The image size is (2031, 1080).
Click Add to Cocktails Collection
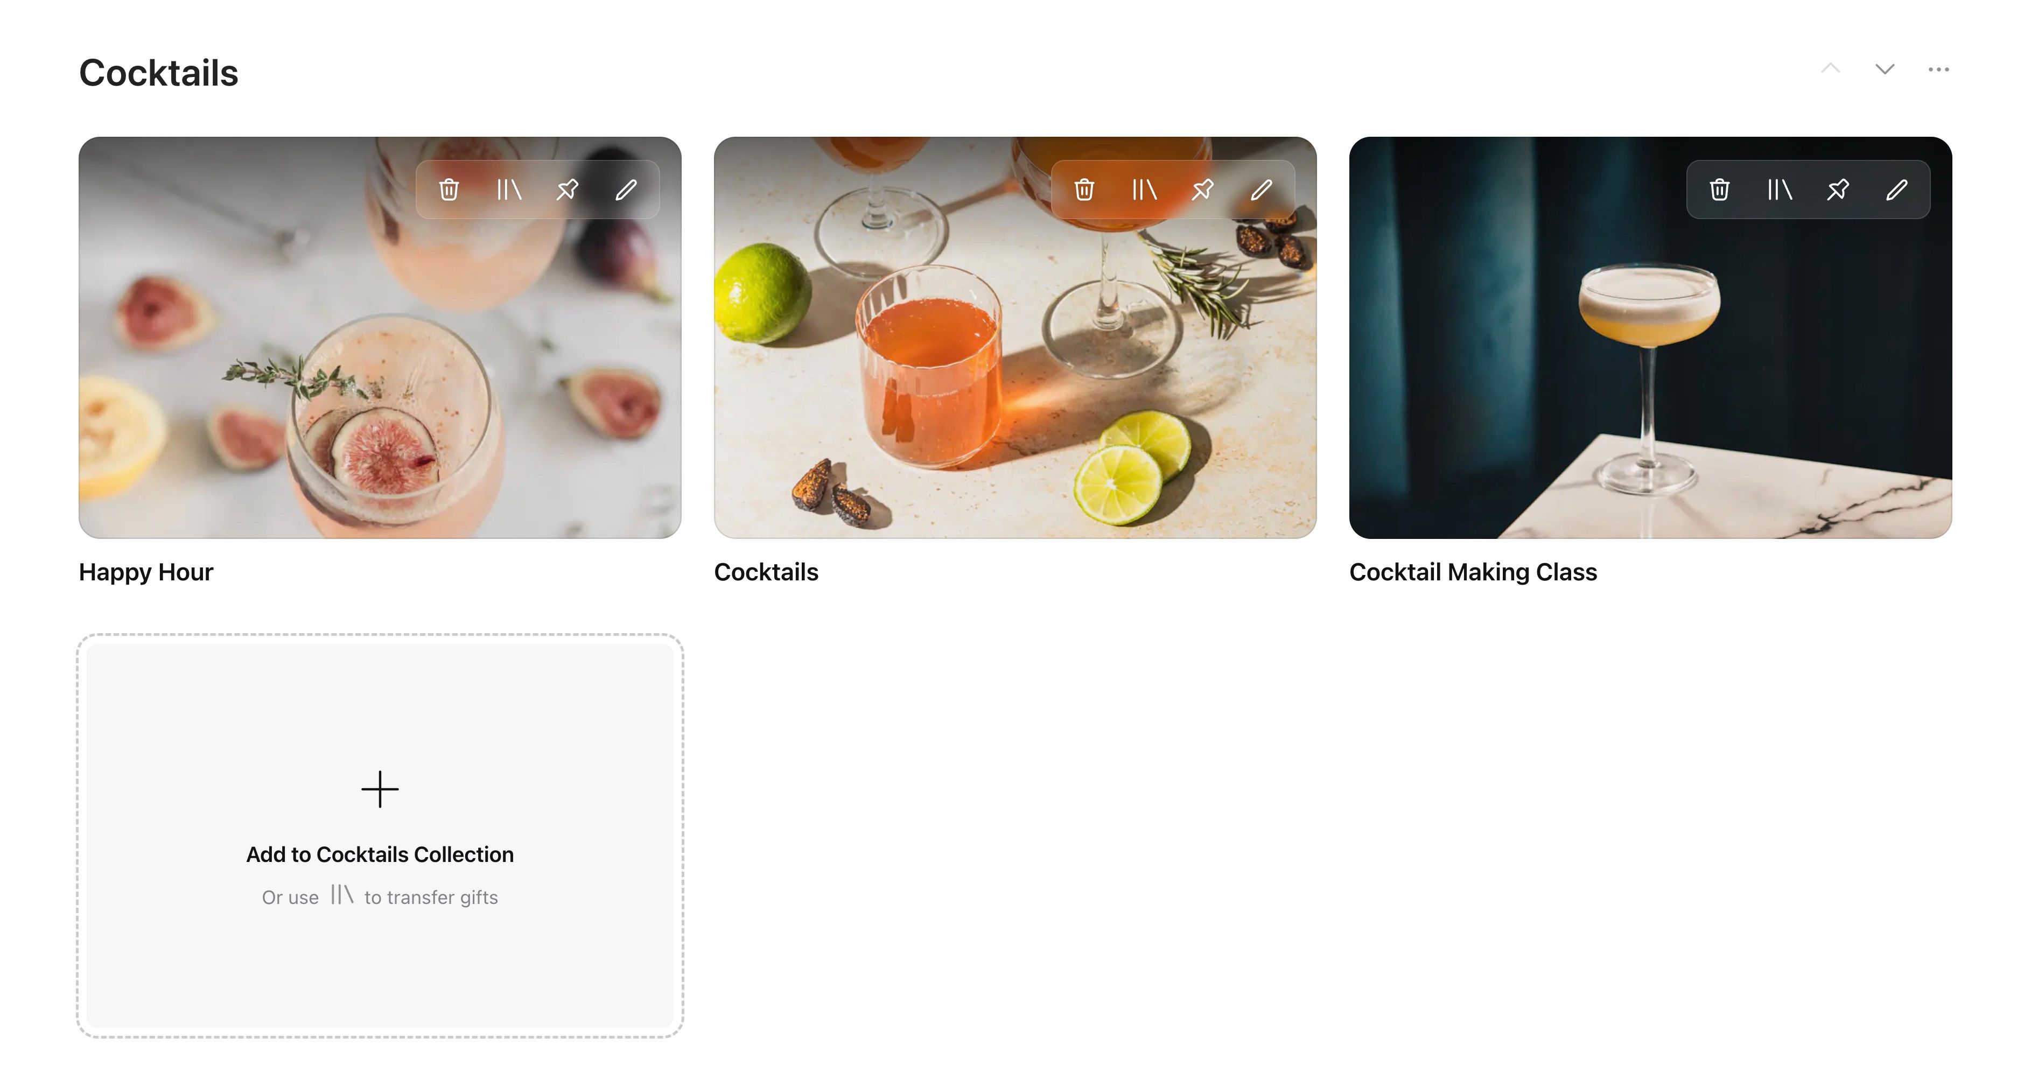pos(380,854)
